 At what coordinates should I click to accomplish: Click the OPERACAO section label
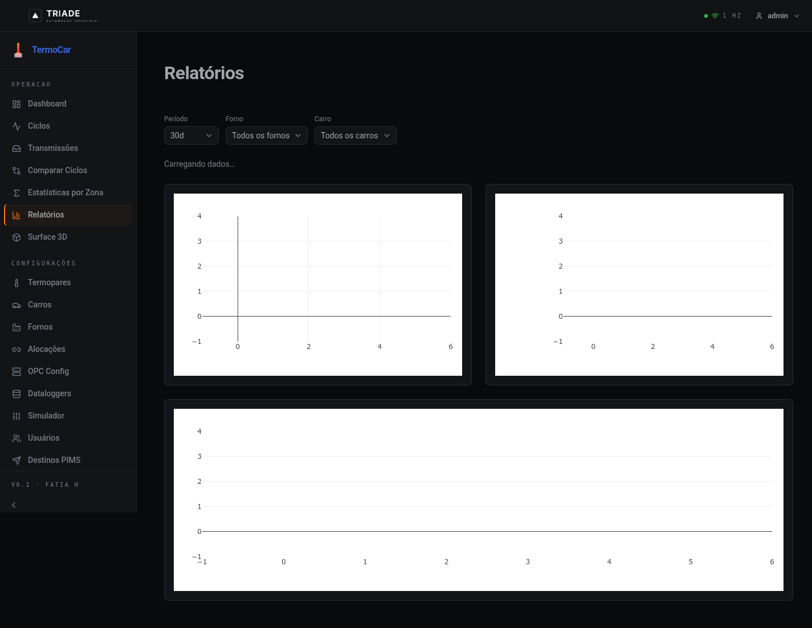[x=31, y=85]
